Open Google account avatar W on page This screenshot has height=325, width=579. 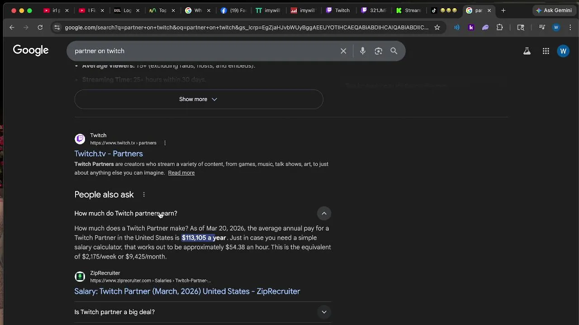563,51
